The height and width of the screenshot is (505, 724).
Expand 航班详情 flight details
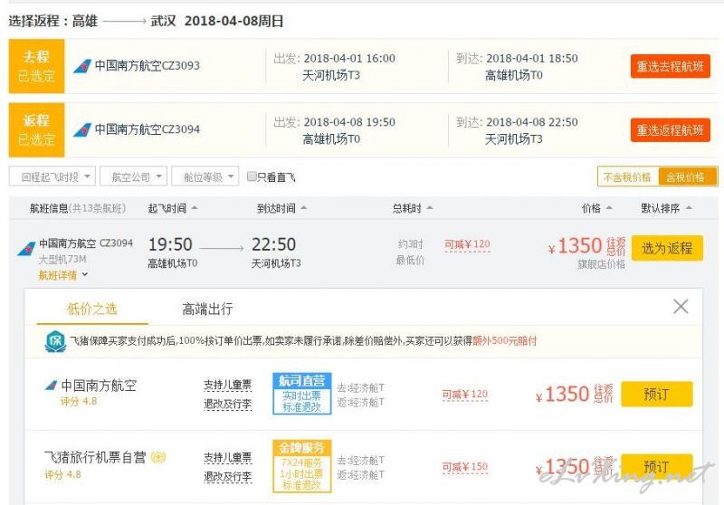coord(63,275)
